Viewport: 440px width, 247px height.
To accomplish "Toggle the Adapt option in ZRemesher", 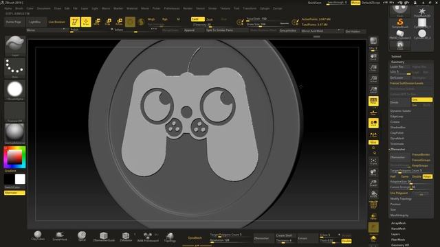I will coord(427,176).
